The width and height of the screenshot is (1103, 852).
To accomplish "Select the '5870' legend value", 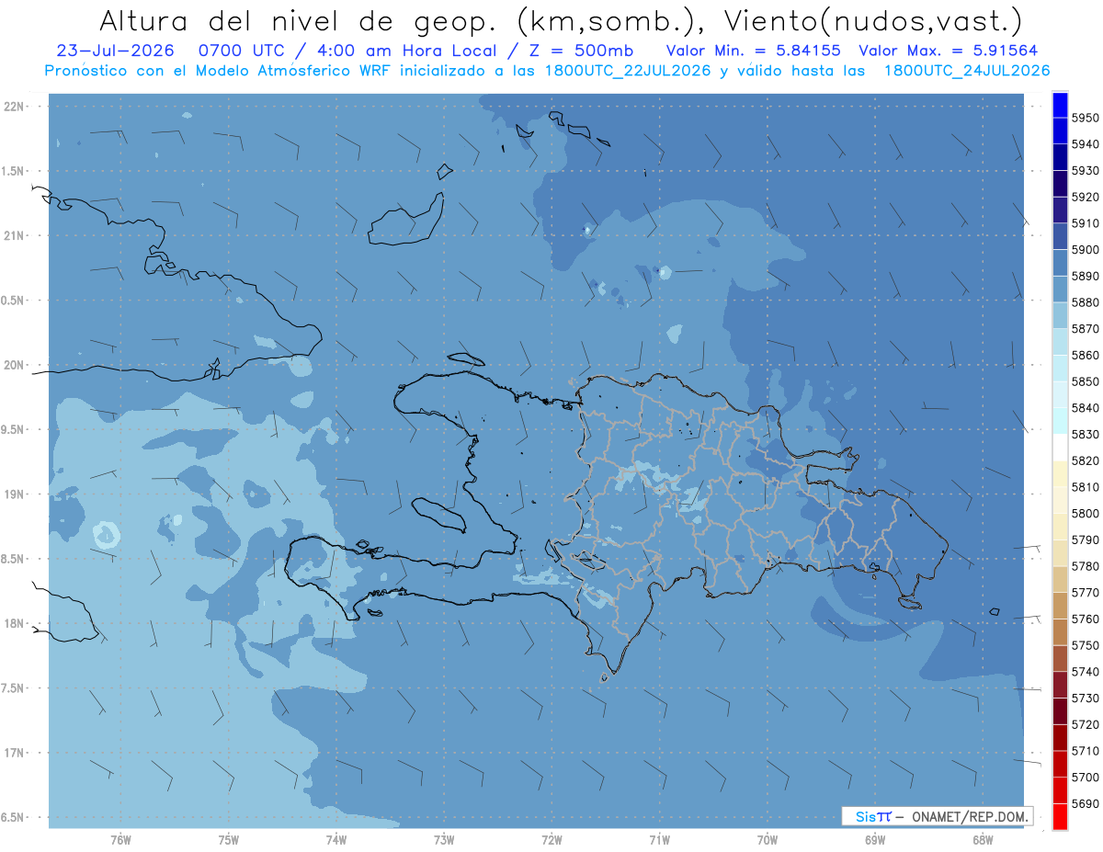I will point(1085,329).
